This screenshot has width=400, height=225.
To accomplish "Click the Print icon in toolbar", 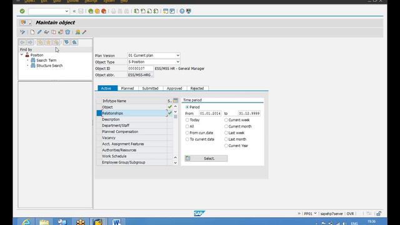I will [114, 11].
